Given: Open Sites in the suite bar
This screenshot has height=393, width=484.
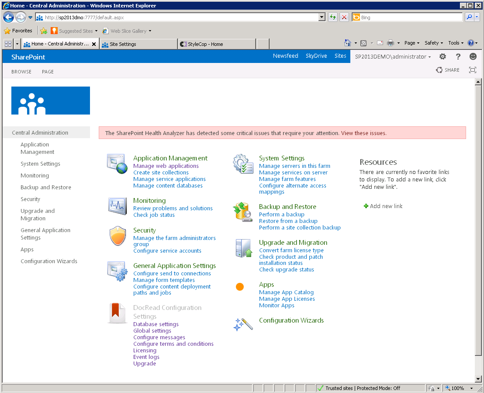Looking at the screenshot, I should click(340, 56).
